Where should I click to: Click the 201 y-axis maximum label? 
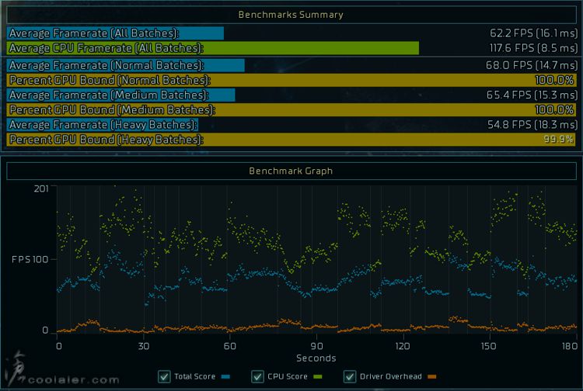tap(41, 189)
